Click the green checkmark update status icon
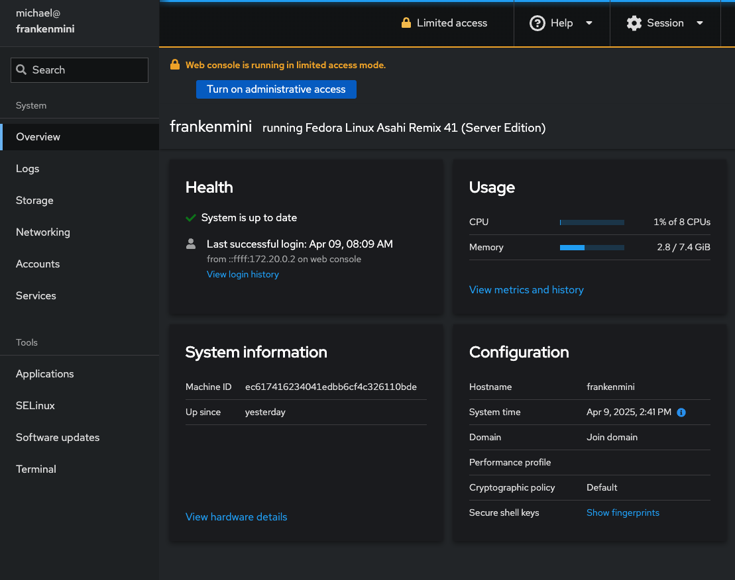 tap(191, 218)
